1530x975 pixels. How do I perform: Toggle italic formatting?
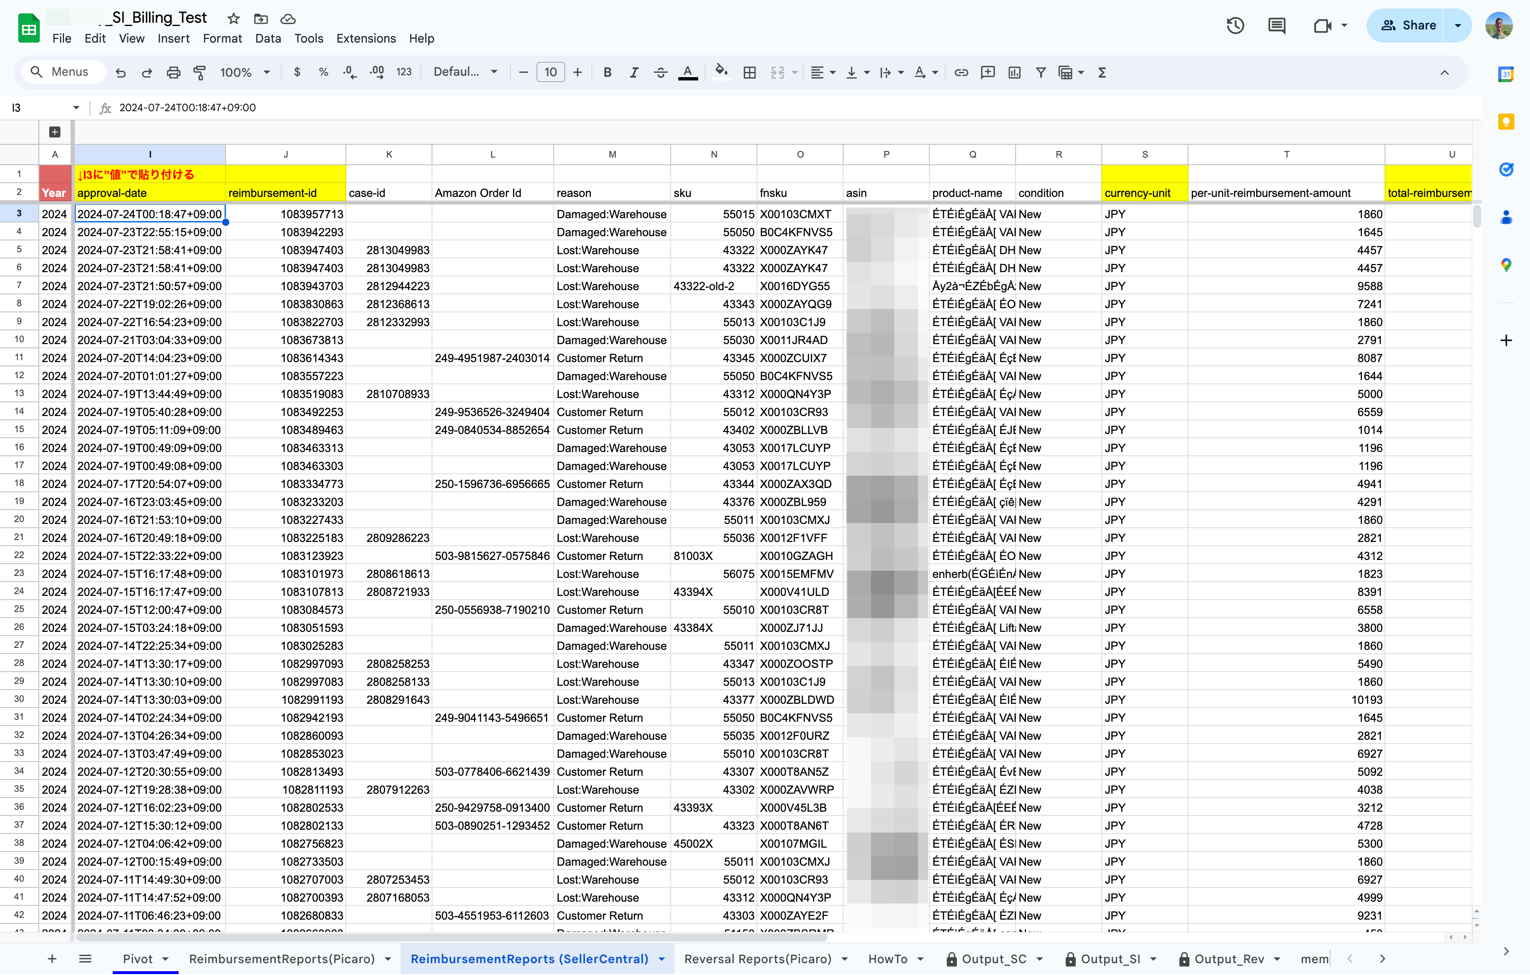[x=633, y=72]
